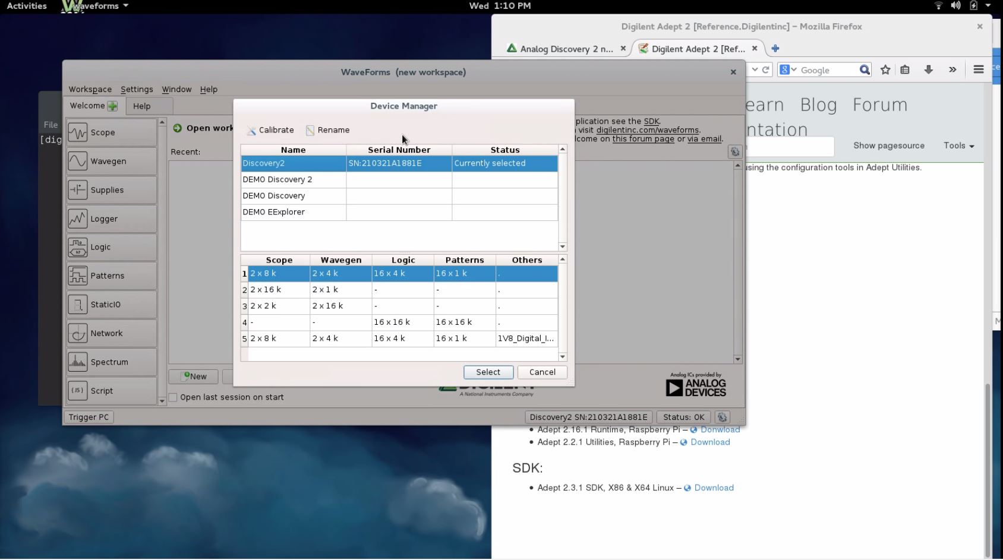Select DEMO EExplorer device row
1003x560 pixels.
tap(399, 212)
